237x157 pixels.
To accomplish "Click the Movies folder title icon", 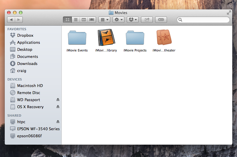I will (111, 13).
